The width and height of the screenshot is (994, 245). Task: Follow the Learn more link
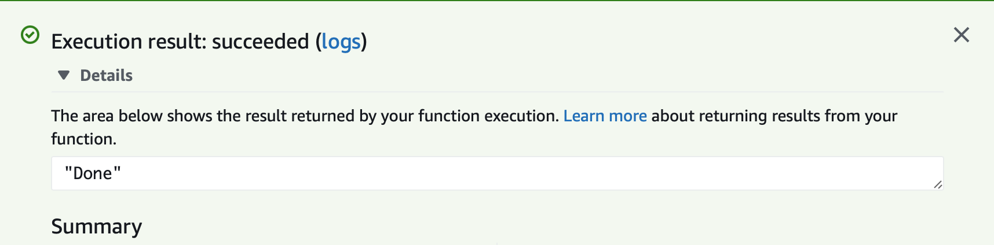tap(605, 116)
